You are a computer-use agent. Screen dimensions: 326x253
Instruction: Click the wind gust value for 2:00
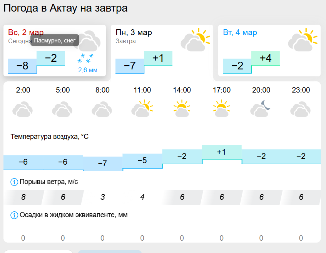point(23,197)
